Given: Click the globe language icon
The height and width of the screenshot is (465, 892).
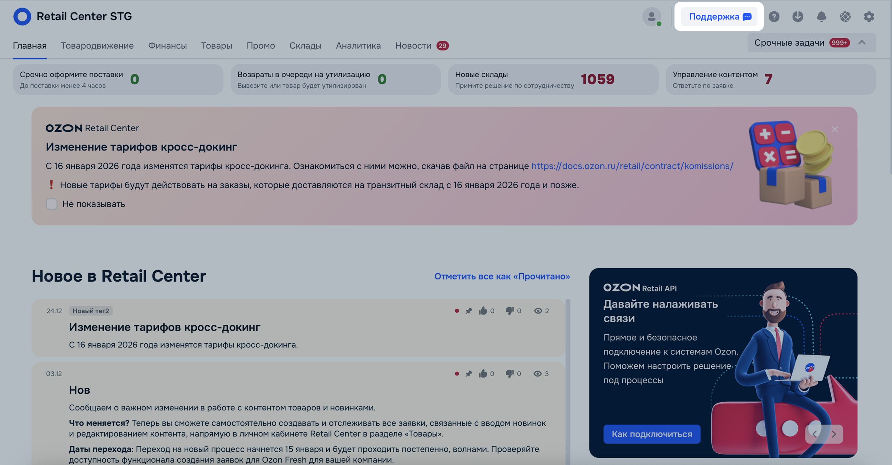Looking at the screenshot, I should (x=845, y=16).
